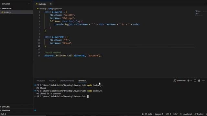The image size is (207, 116).
Task: Click line number 12 in gutter
Action: (x=39, y=46)
